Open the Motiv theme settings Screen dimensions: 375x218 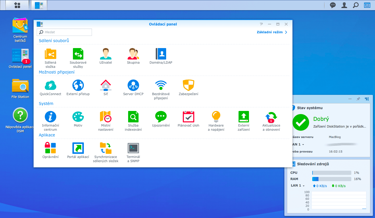78,119
